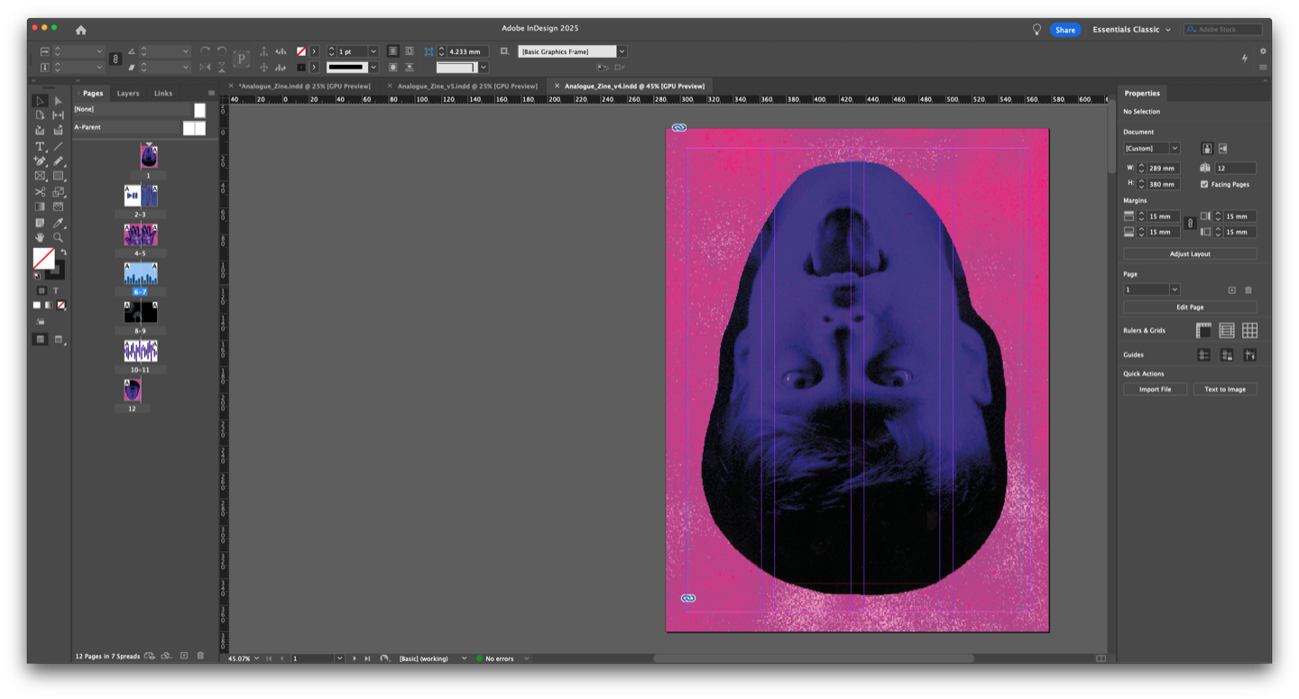Switch to Analogue_Zine_v5.indd document tab

coord(467,86)
